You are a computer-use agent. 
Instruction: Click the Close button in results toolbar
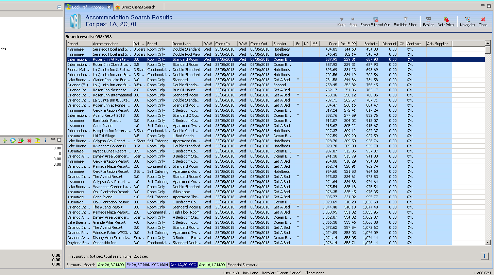pyautogui.click(x=483, y=22)
